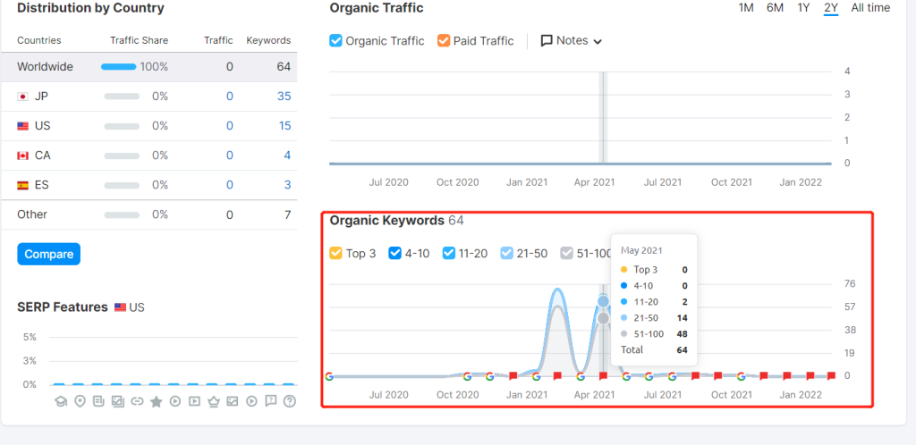Viewport: 916px width, 445px height.
Task: Switch time range to 1M
Action: pos(745,8)
